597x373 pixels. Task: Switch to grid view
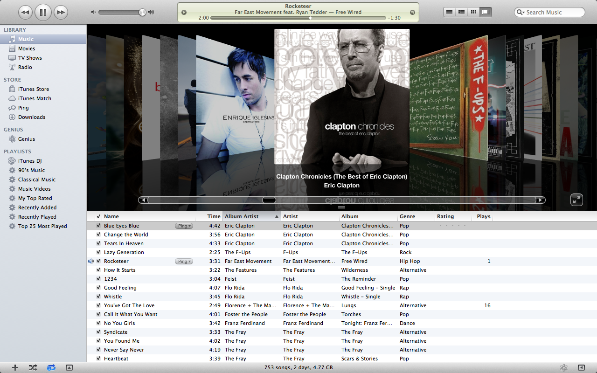click(x=473, y=12)
